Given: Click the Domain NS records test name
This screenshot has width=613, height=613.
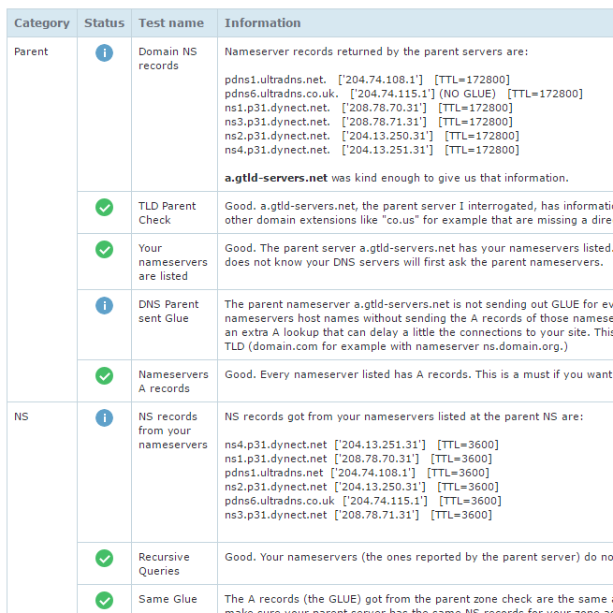Looking at the screenshot, I should tap(168, 59).
